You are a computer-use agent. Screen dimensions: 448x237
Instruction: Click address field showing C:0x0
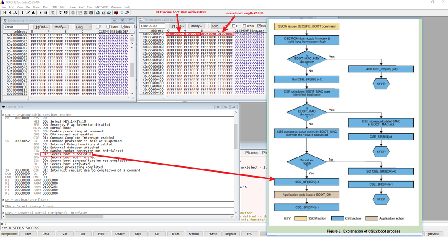pos(16,27)
